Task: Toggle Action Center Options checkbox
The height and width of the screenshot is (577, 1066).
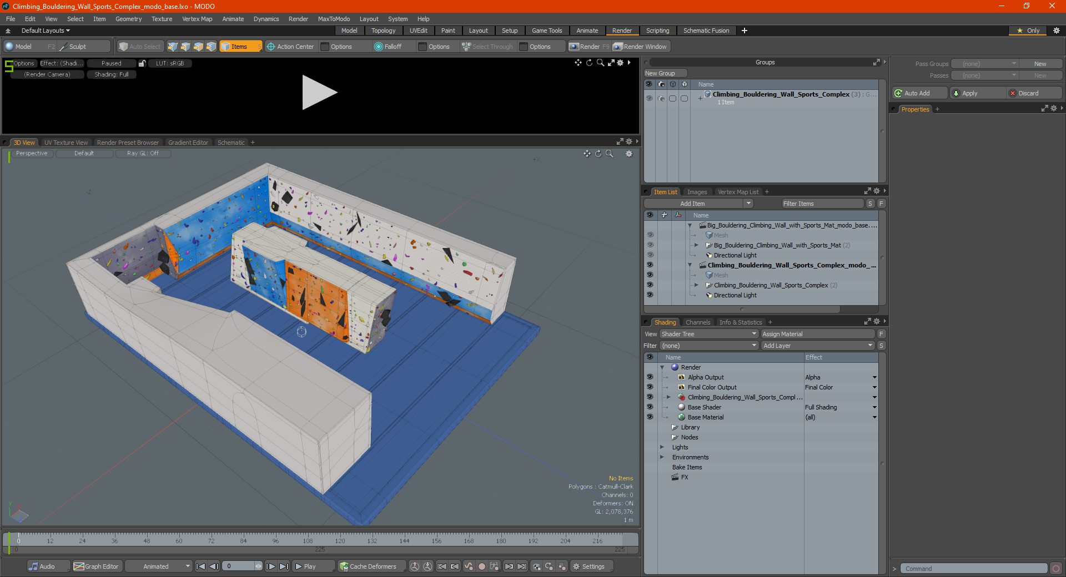Action: point(325,47)
